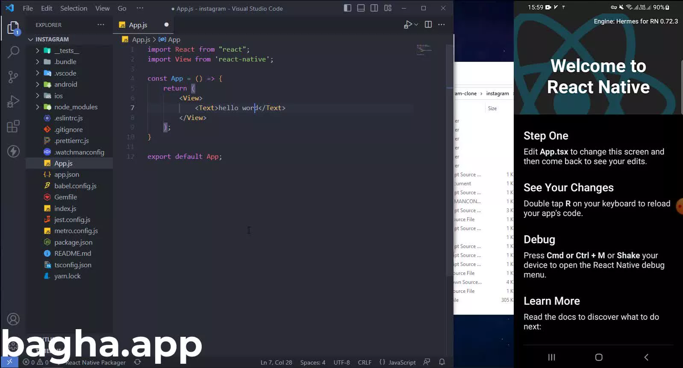Expand the .vscode folder
Screen dimensions: 683x368
click(69, 73)
